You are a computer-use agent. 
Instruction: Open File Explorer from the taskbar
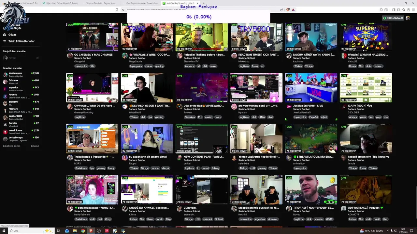coord(75,231)
